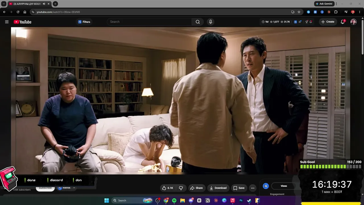Screen dimensions: 364x205
Task: Like the video with 6.1K likes
Action: (x=167, y=188)
